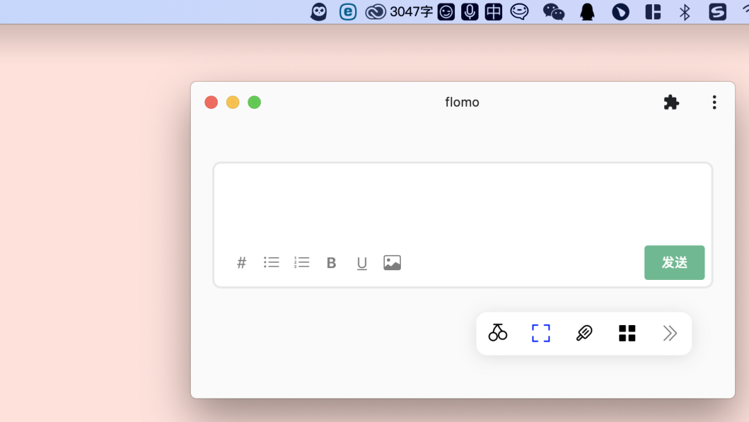Open the extensions puzzle-piece icon
749x422 pixels.
[x=671, y=102]
